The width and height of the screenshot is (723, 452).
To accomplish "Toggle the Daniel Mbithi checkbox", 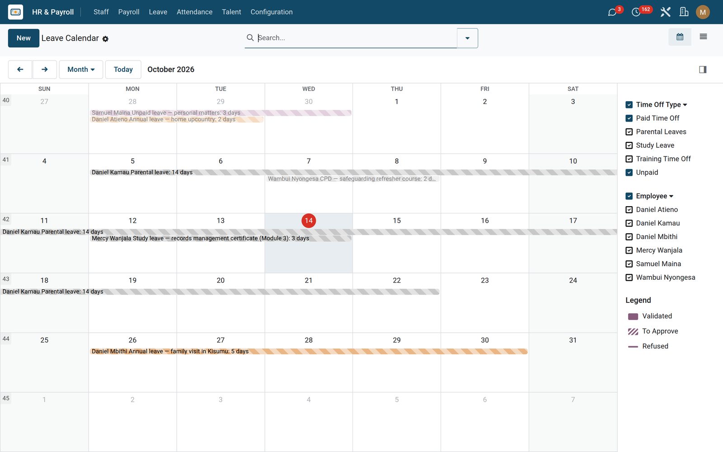I will pos(629,236).
